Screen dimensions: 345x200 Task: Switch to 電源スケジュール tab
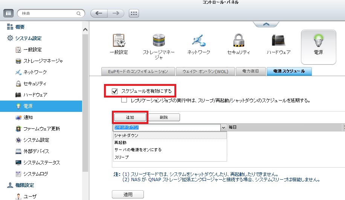(289, 72)
